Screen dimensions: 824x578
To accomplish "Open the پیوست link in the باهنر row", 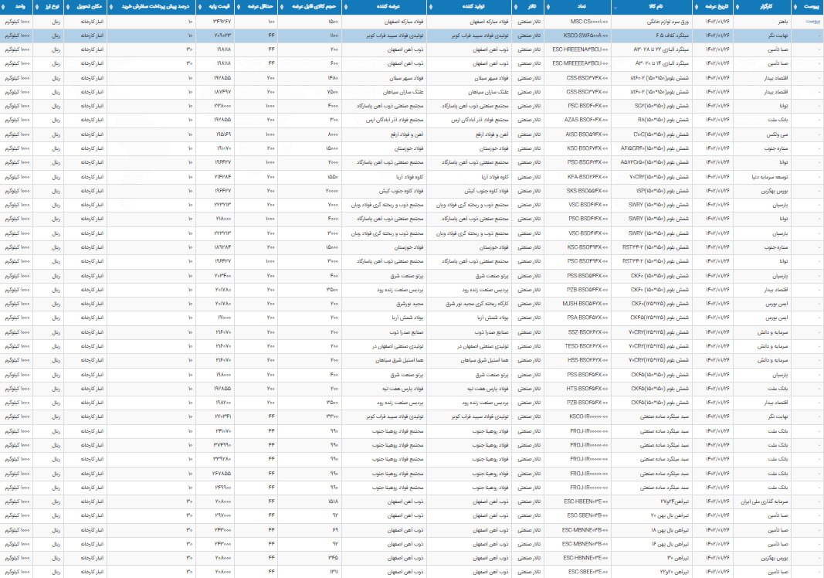I will [x=812, y=22].
